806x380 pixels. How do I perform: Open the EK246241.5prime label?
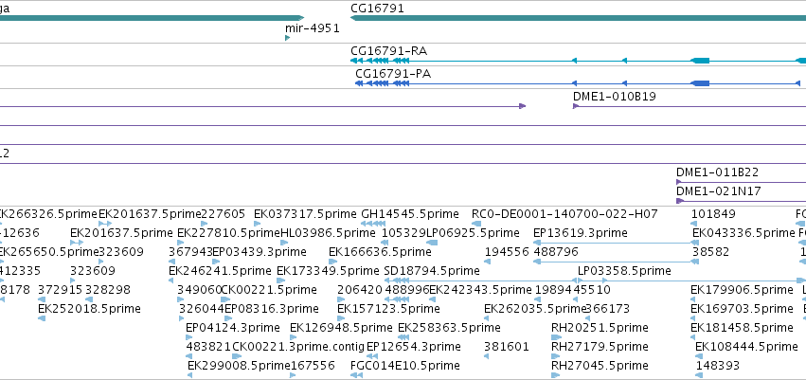tap(220, 270)
